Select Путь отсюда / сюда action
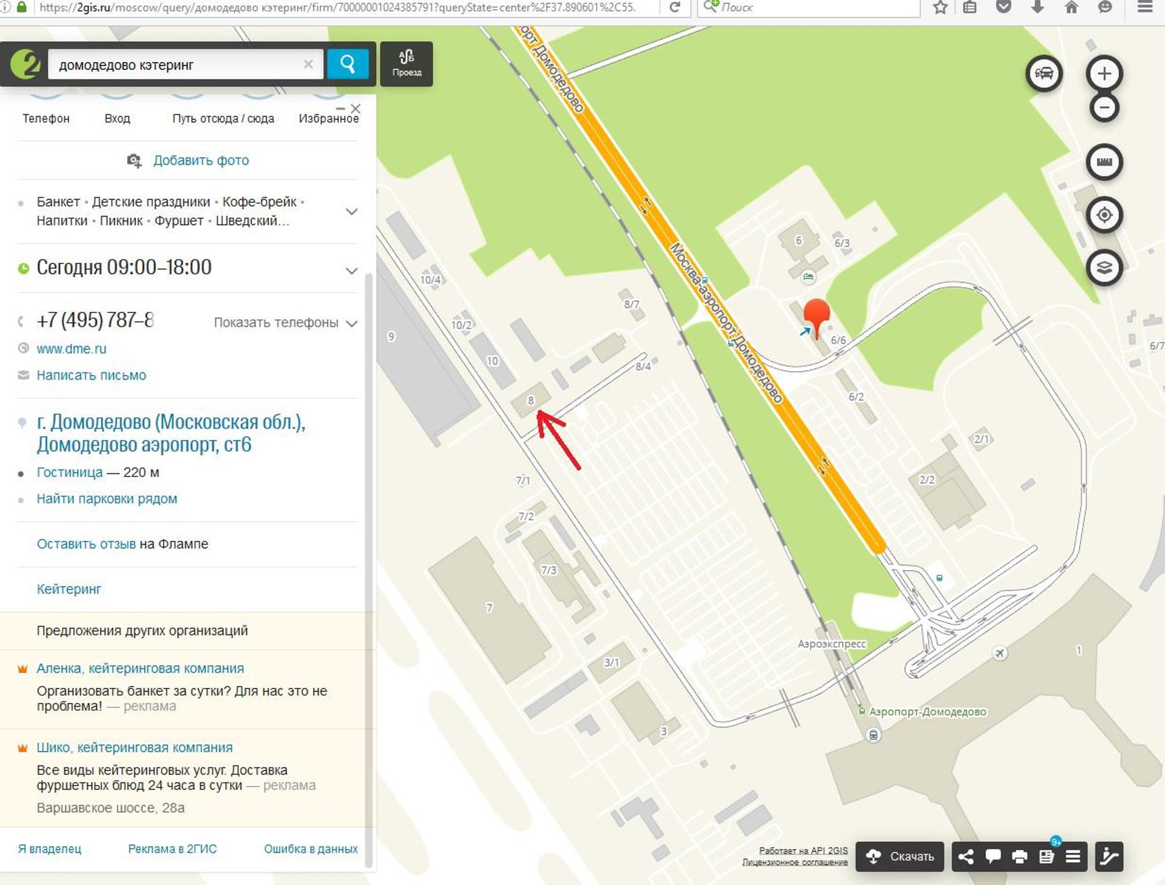Screen dimensions: 1165x885 click(223, 118)
